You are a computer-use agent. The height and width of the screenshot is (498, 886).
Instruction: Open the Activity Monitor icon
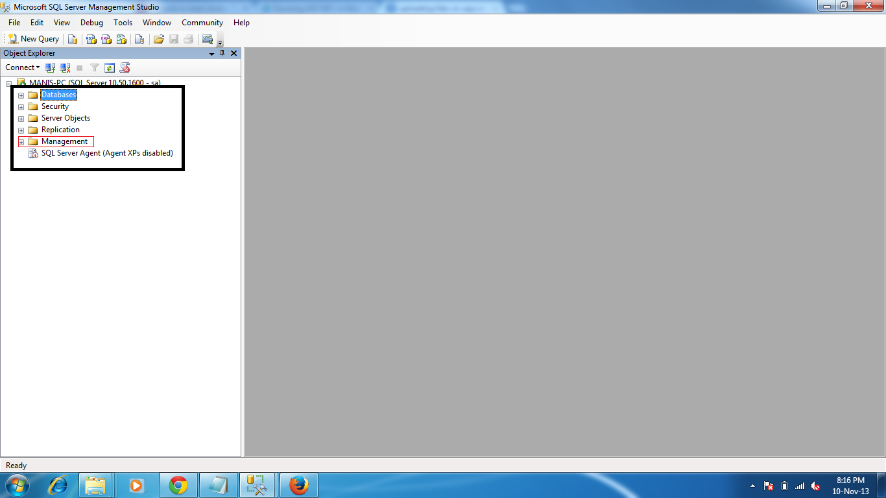point(208,39)
